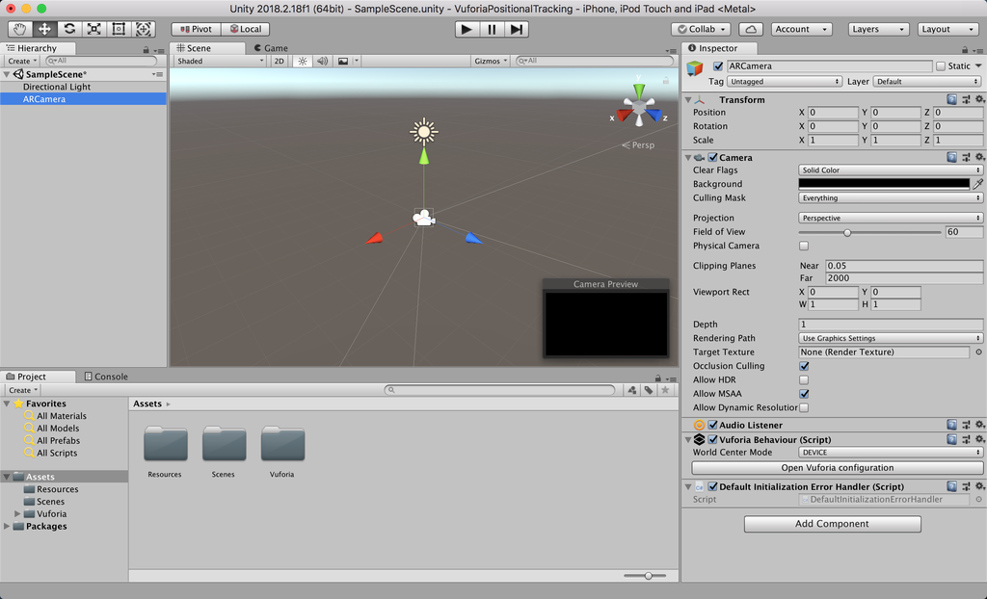Uncheck Allow MSAA
Image resolution: width=987 pixels, height=599 pixels.
click(804, 393)
